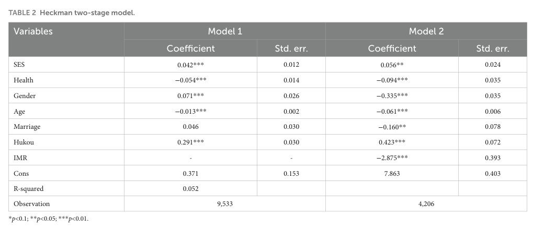
Task: Click the Hukou row label
Action: (x=24, y=142)
